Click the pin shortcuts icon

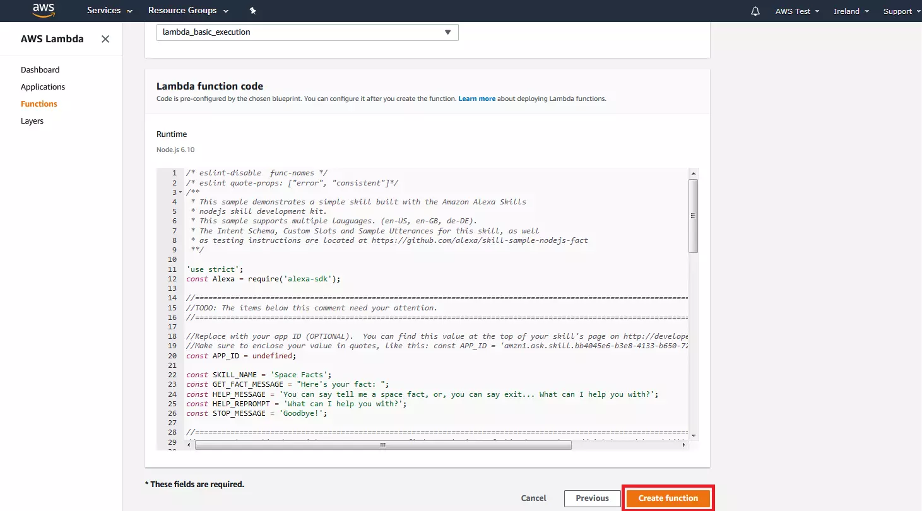(253, 11)
